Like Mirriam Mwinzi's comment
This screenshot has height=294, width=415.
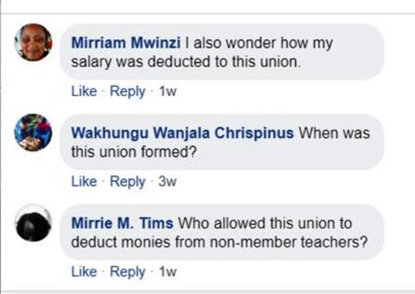[x=84, y=91]
